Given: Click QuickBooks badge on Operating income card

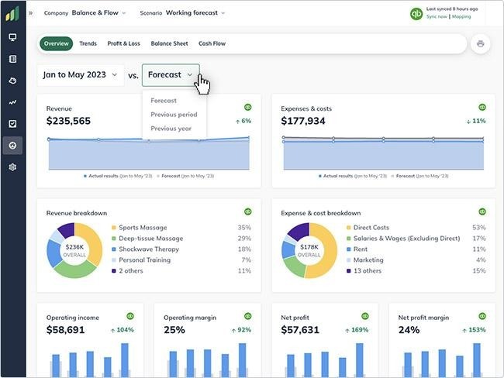Looking at the screenshot, I should tap(129, 316).
